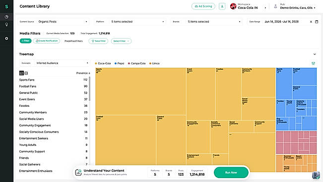Screen dimensions: 323x182
Task: Click the Coca-Cola Foodies treemap tile
Action: pos(228,94)
